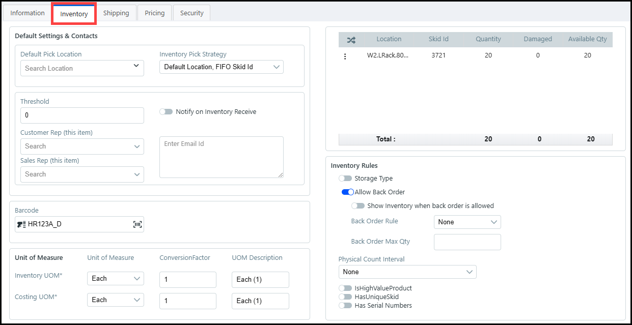Click the Enter Email Id text area
The width and height of the screenshot is (632, 325).
pyautogui.click(x=221, y=157)
